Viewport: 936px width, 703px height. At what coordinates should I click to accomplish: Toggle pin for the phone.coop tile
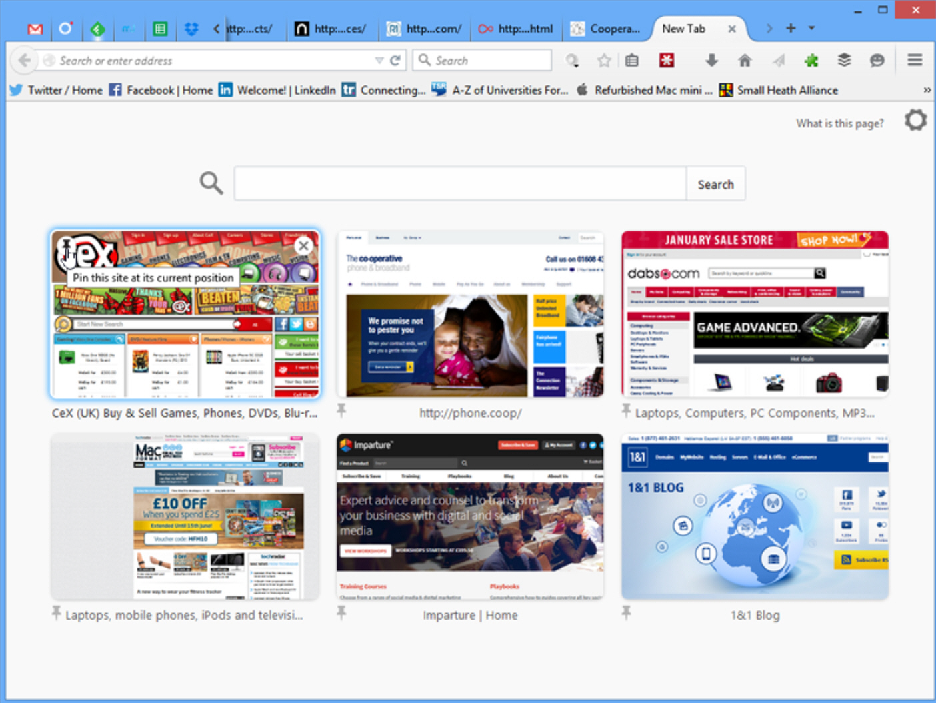341,410
